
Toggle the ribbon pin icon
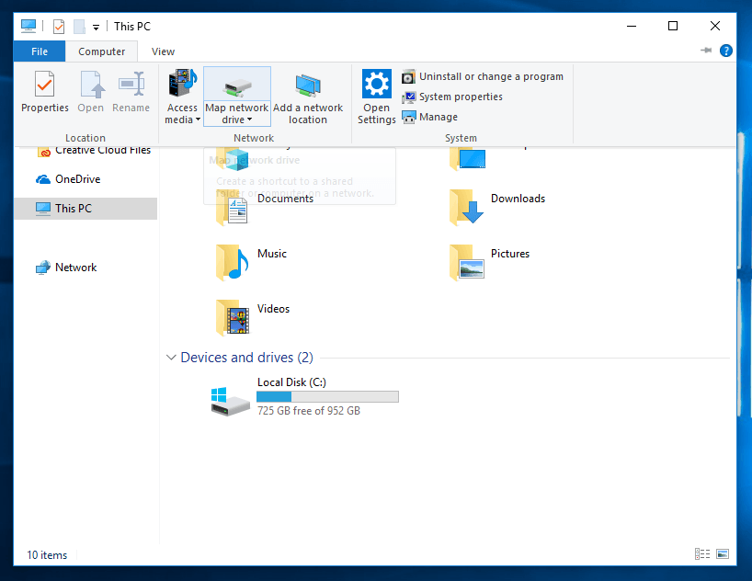tap(706, 51)
